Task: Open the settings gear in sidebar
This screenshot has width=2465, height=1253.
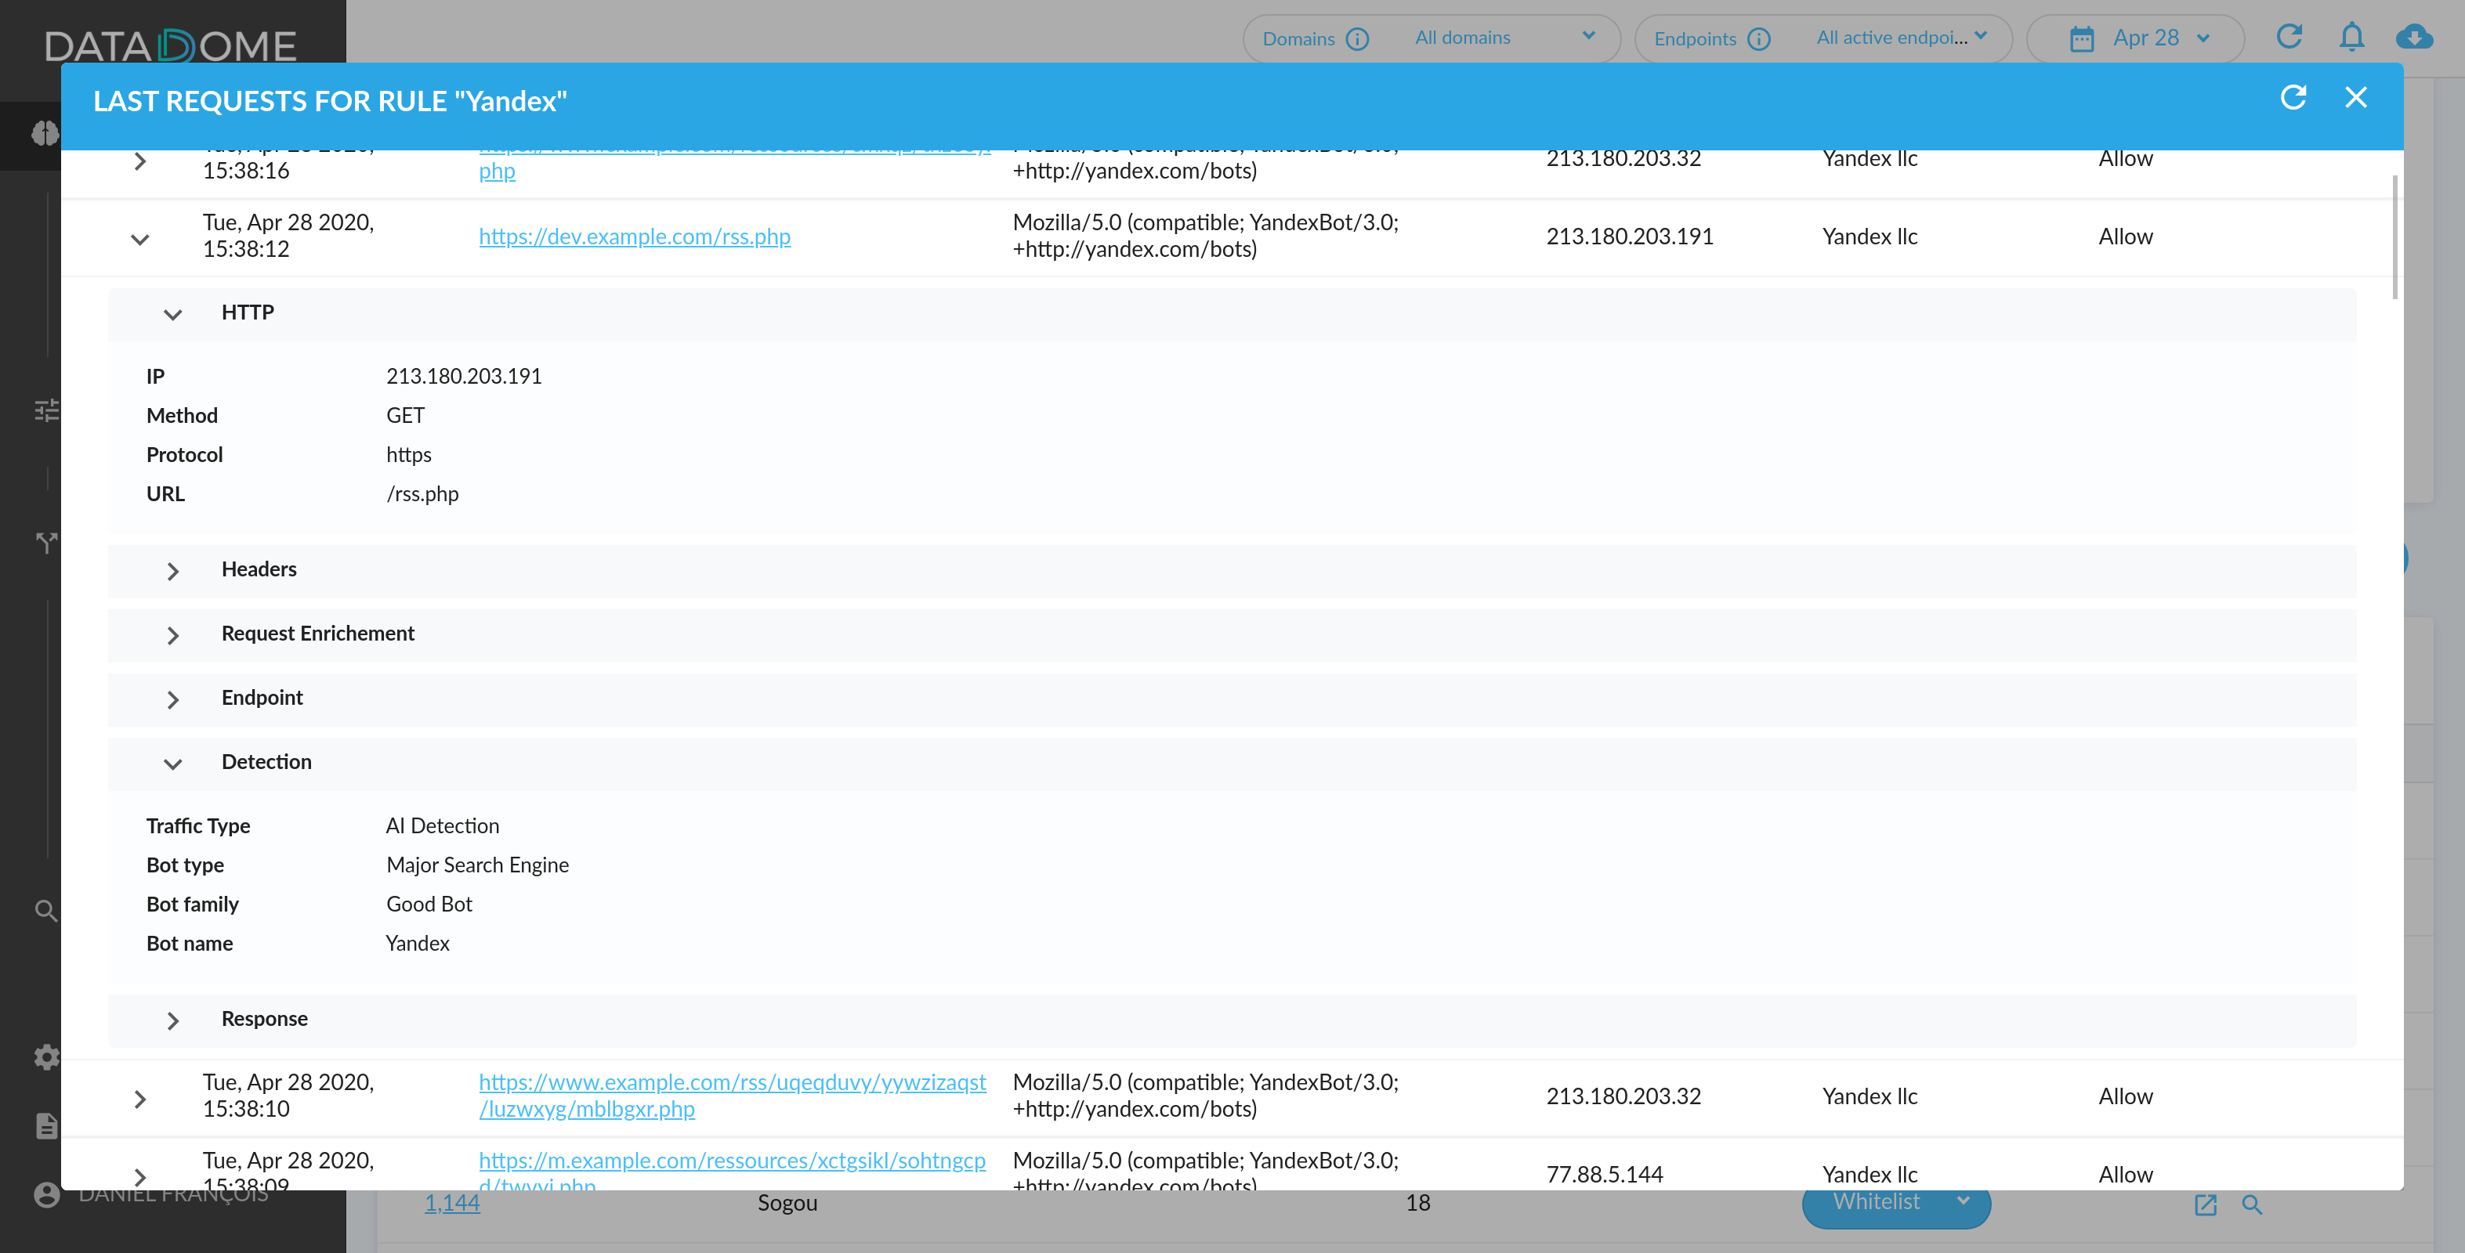Action: click(x=46, y=1057)
